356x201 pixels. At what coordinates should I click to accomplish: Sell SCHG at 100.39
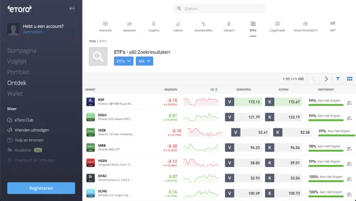pyautogui.click(x=244, y=193)
